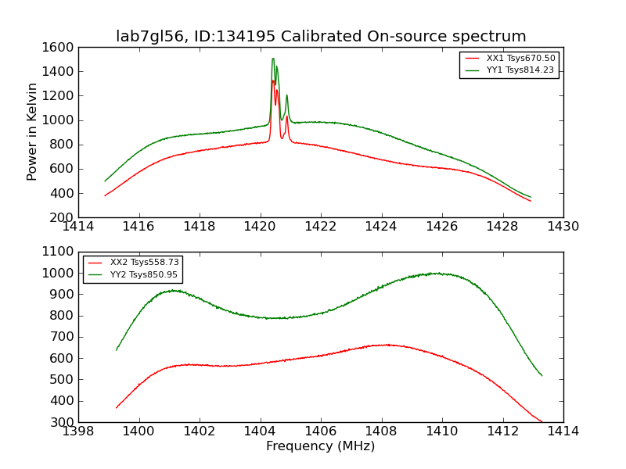Select the 'Frequency (MHz)' x-axis label
Image resolution: width=626 pixels, height=469 pixels.
[321, 446]
